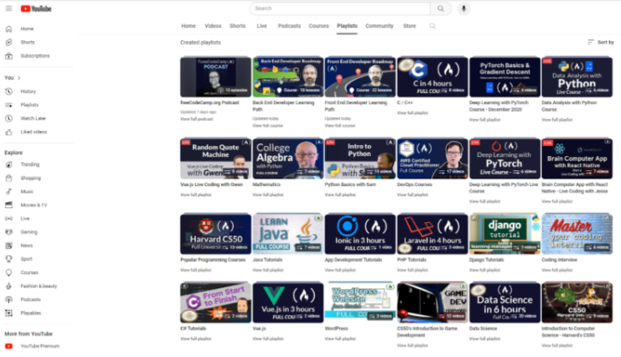This screenshot has height=357, width=621.
Task: Switch to the channel Home tab
Action: [189, 26]
